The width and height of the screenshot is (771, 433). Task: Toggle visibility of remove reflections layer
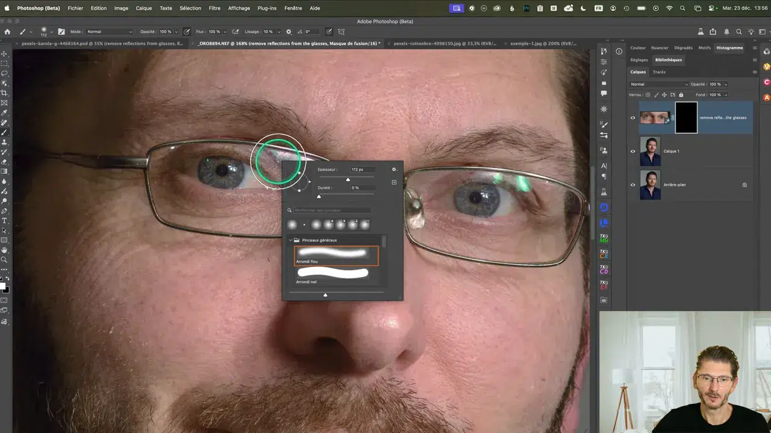pyautogui.click(x=632, y=118)
